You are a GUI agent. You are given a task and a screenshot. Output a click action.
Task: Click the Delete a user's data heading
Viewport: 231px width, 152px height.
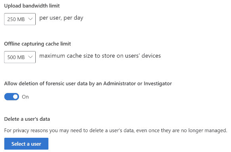coord(27,119)
